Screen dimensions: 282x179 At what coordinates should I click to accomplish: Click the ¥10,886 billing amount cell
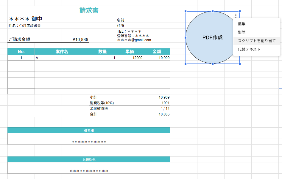tap(80, 39)
